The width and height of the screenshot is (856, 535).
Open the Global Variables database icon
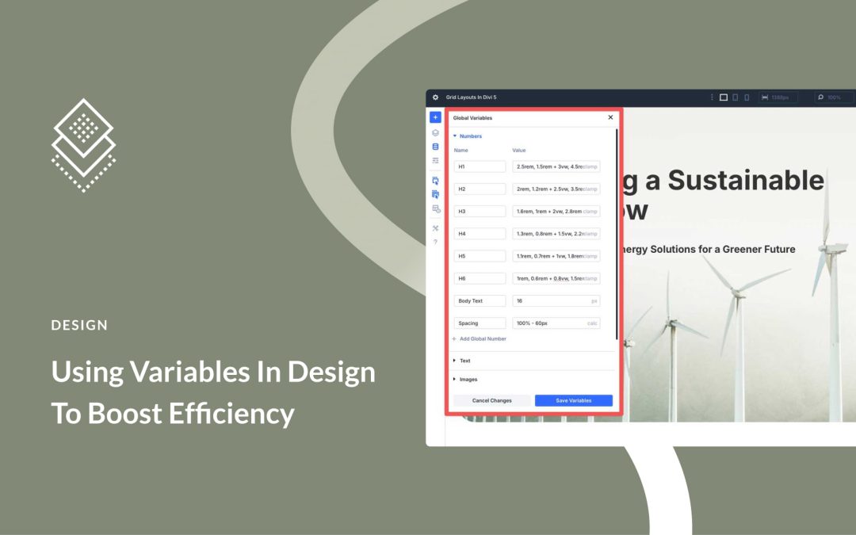coord(435,147)
